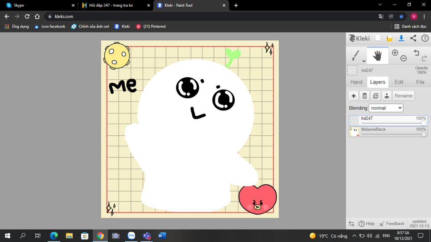Open the Chrome profile avatar
The width and height of the screenshot is (431, 242).
pos(414,16)
